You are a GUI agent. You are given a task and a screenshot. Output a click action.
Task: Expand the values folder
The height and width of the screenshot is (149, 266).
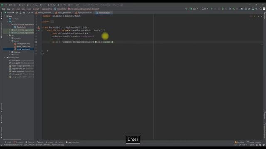10,55
